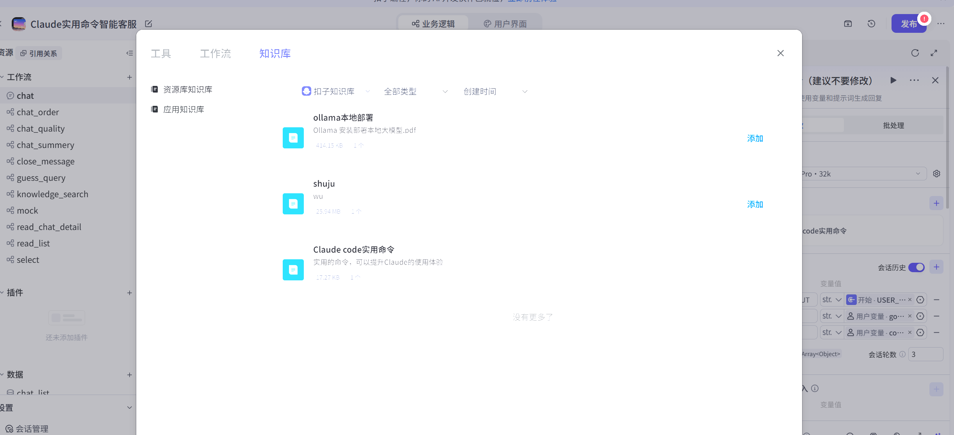Open the Claude app avatar icon

[19, 24]
